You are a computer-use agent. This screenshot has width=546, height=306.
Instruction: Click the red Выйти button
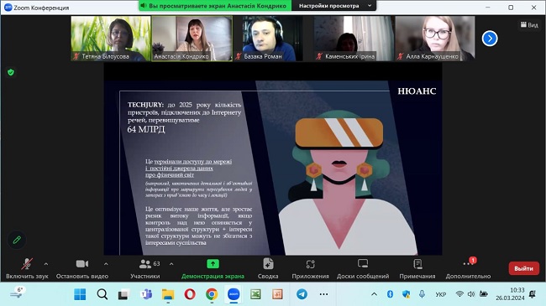tap(523, 268)
